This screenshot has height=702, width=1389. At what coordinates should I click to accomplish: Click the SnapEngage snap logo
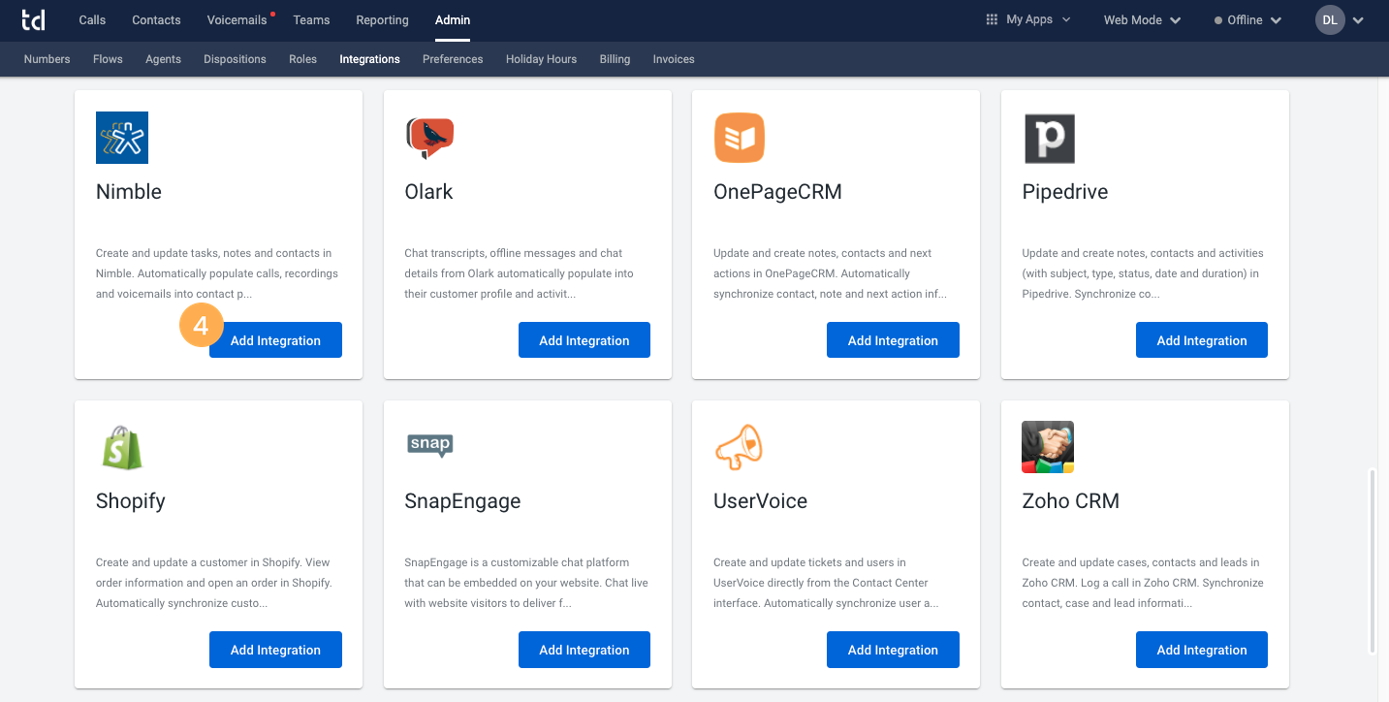pos(430,445)
